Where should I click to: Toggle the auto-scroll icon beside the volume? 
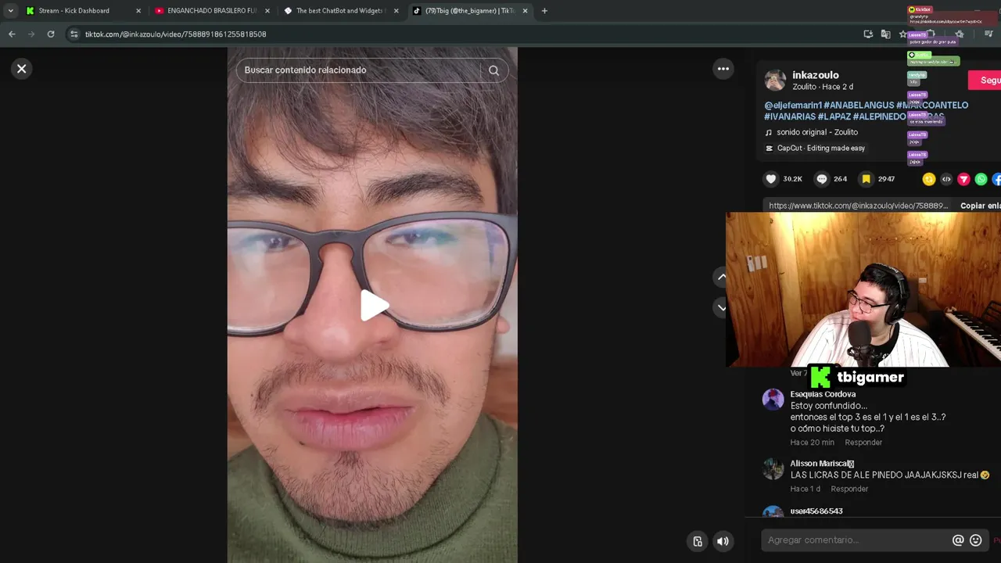point(698,541)
